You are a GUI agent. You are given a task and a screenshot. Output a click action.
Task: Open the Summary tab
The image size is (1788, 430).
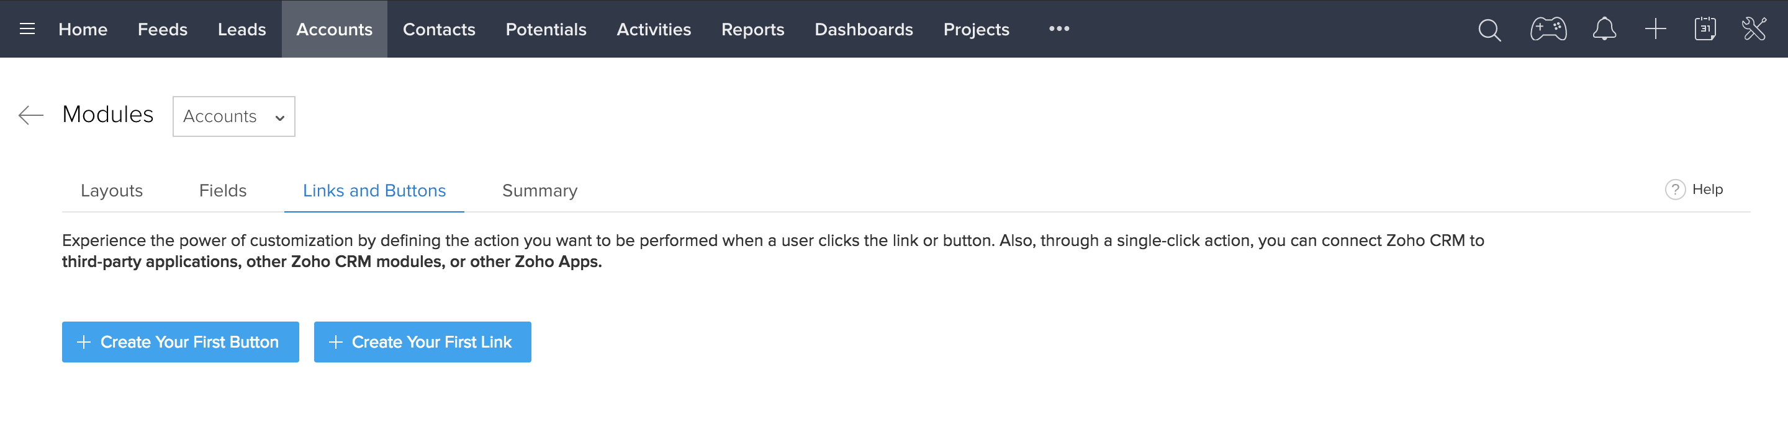[540, 191]
